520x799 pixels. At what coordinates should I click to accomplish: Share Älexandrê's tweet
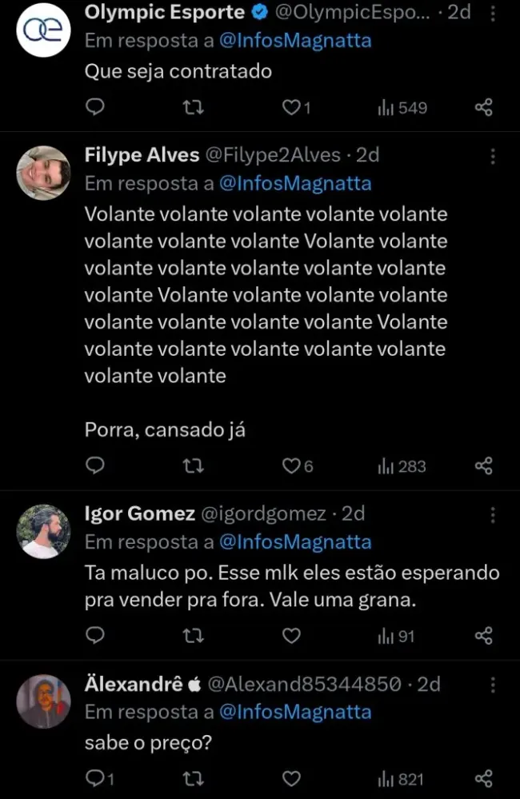pos(483,777)
